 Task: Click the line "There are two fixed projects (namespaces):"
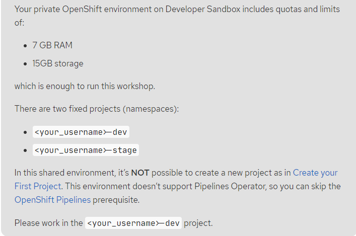point(97,109)
